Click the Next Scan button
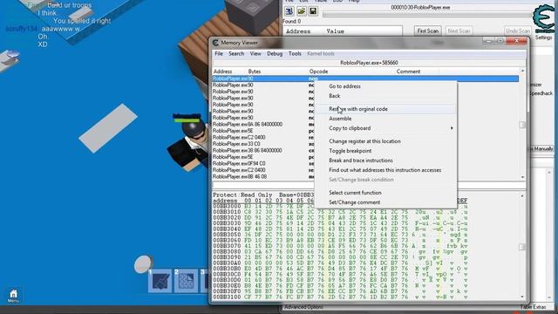 click(459, 31)
